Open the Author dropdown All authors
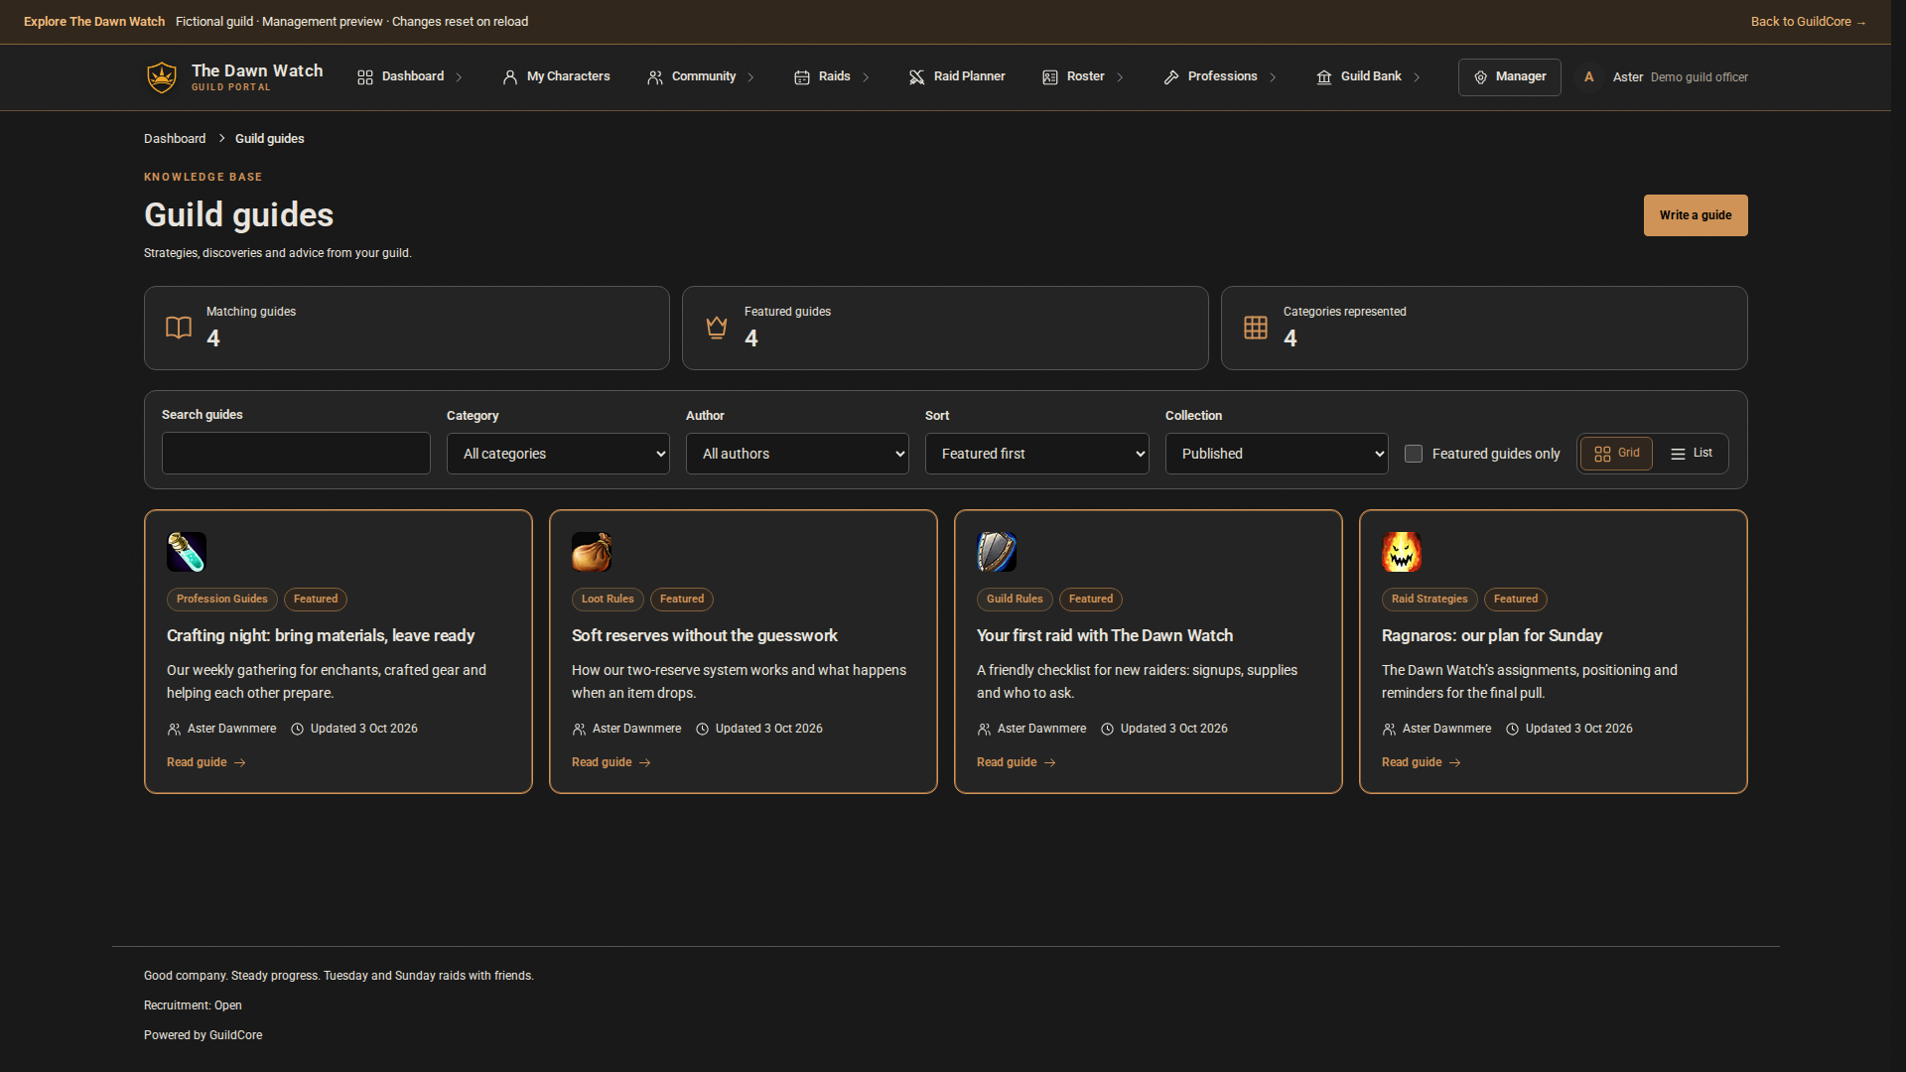The width and height of the screenshot is (1906, 1072). click(797, 454)
